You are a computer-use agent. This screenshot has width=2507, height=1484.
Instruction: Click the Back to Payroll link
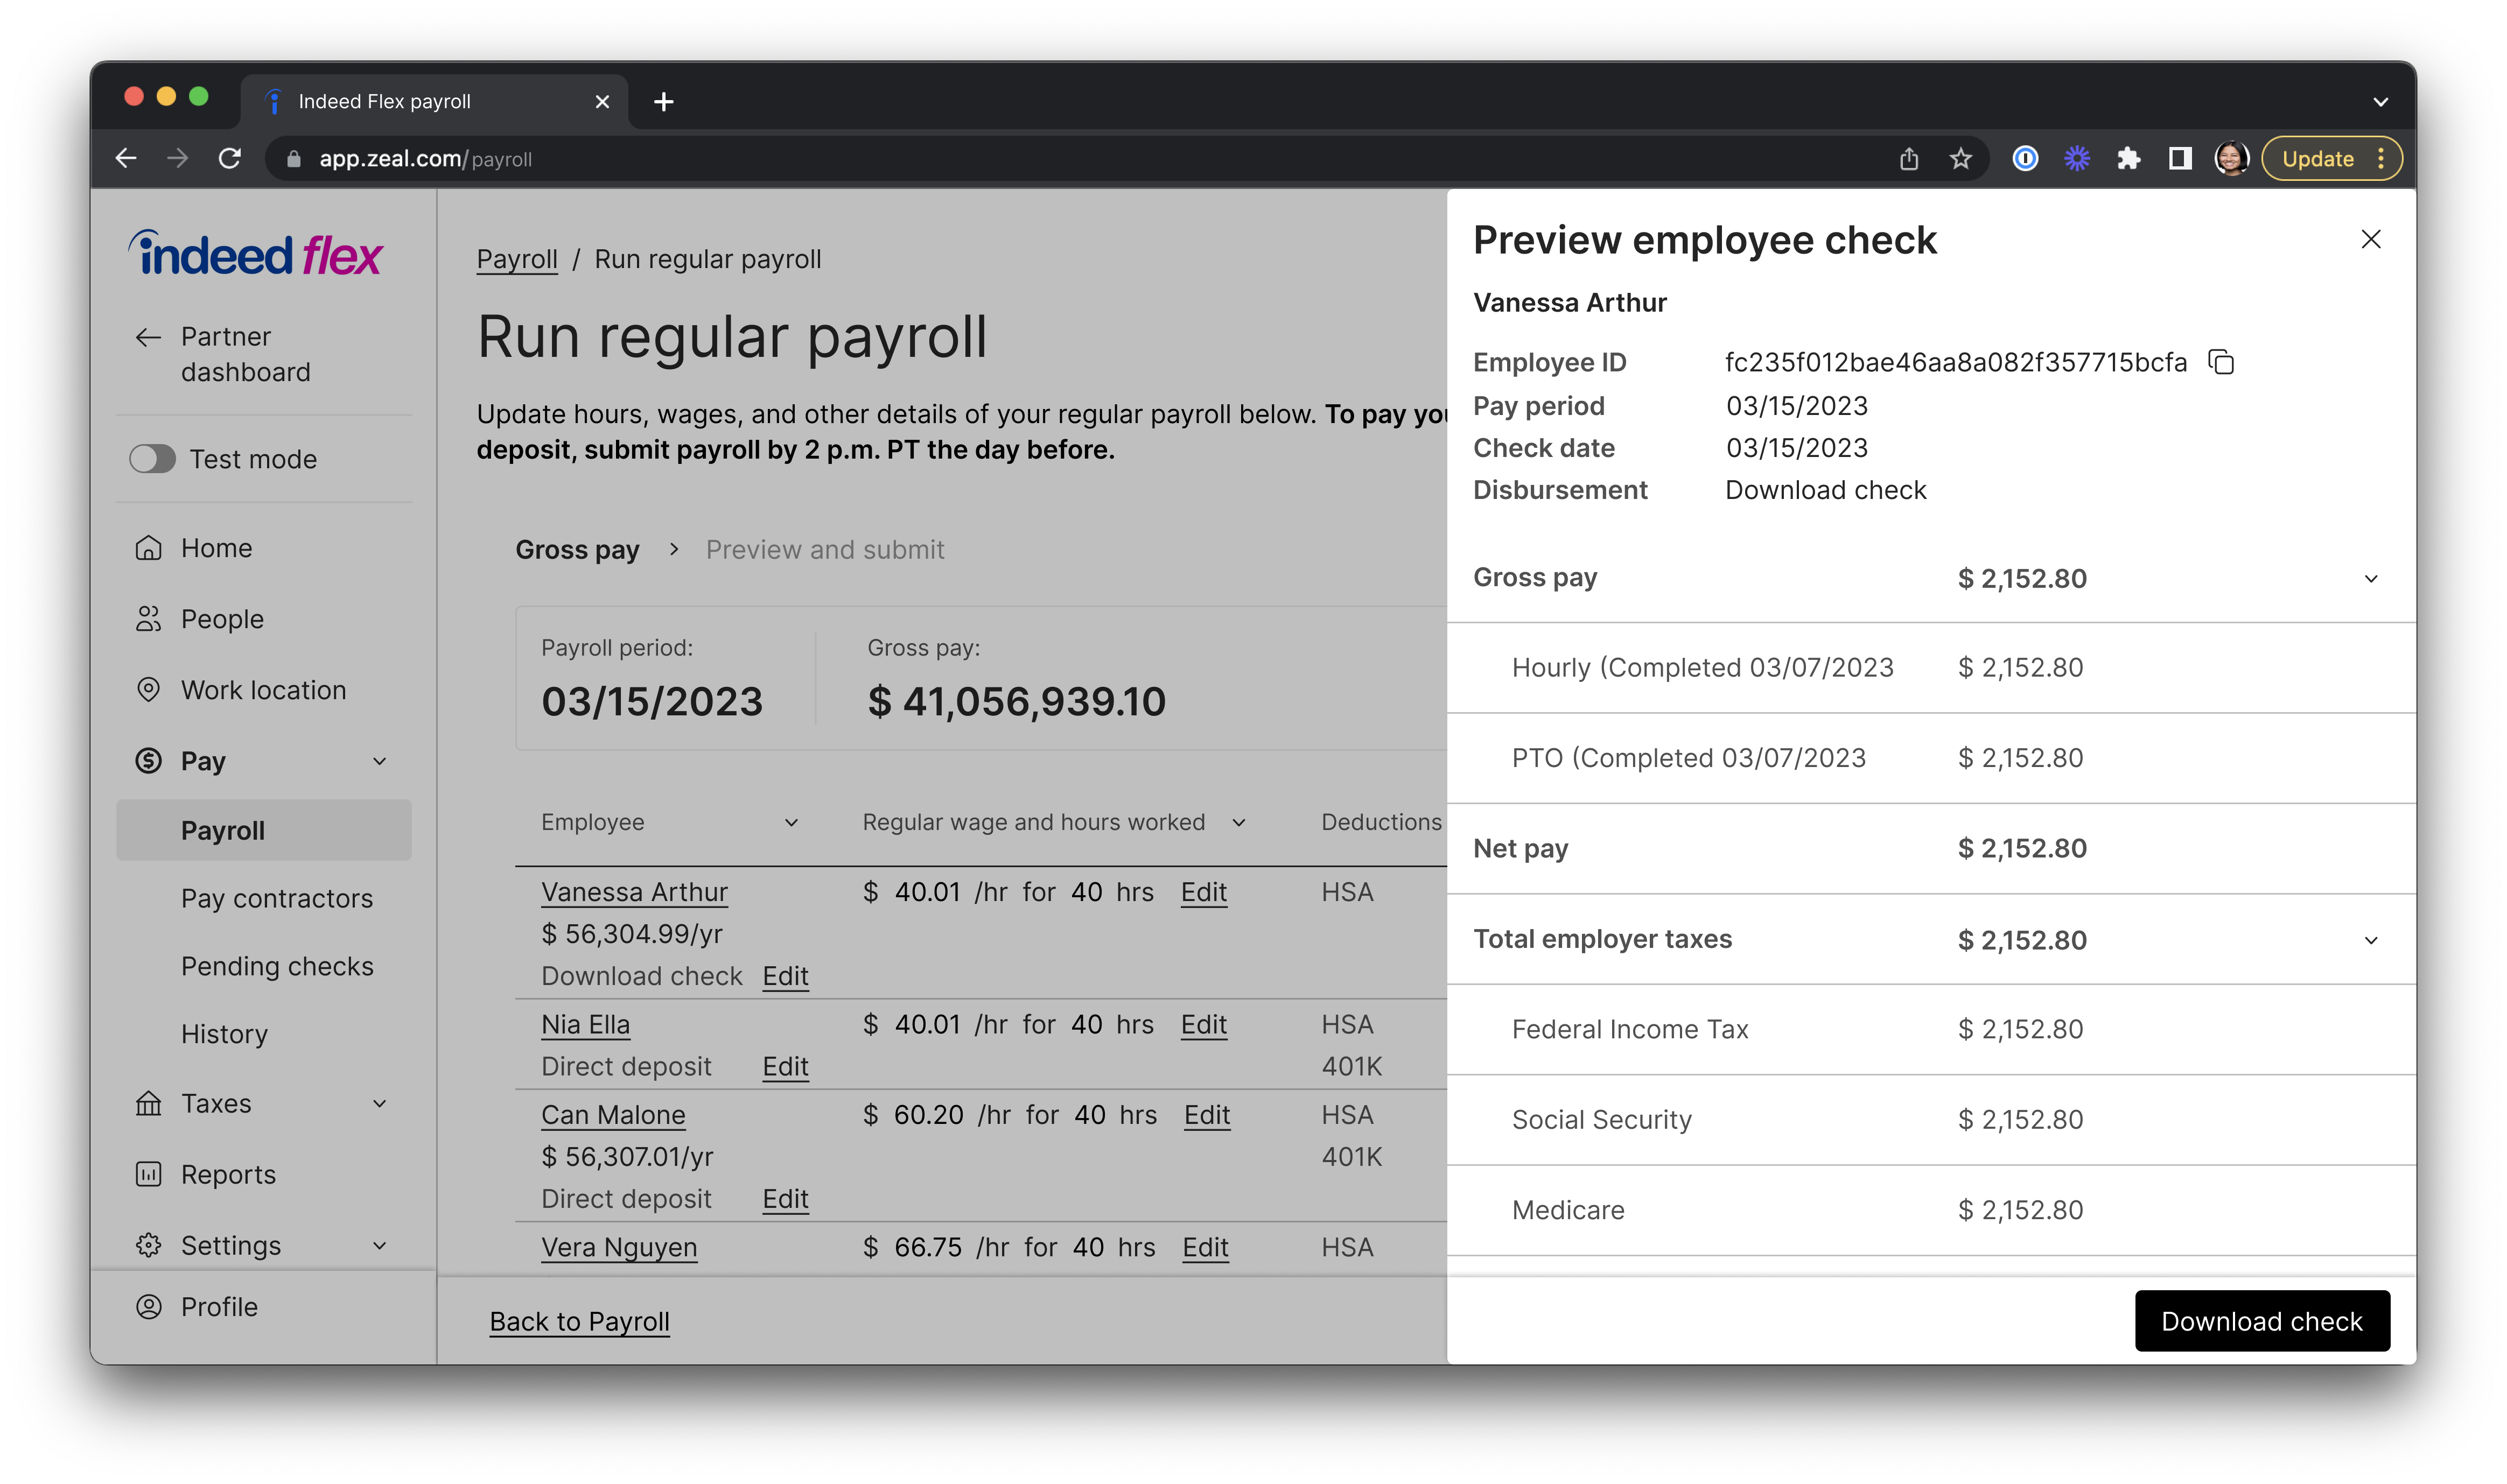point(579,1322)
